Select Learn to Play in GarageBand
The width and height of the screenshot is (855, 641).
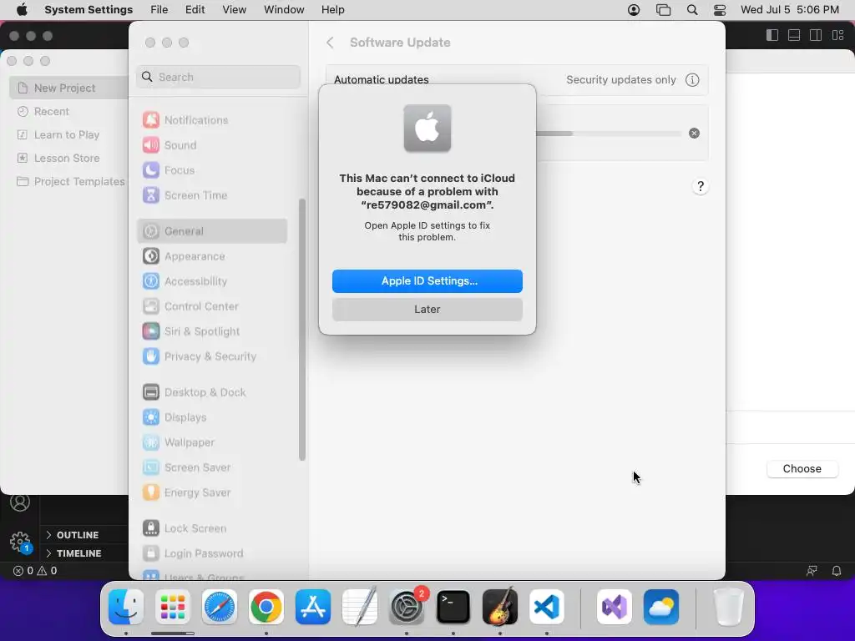click(x=68, y=134)
